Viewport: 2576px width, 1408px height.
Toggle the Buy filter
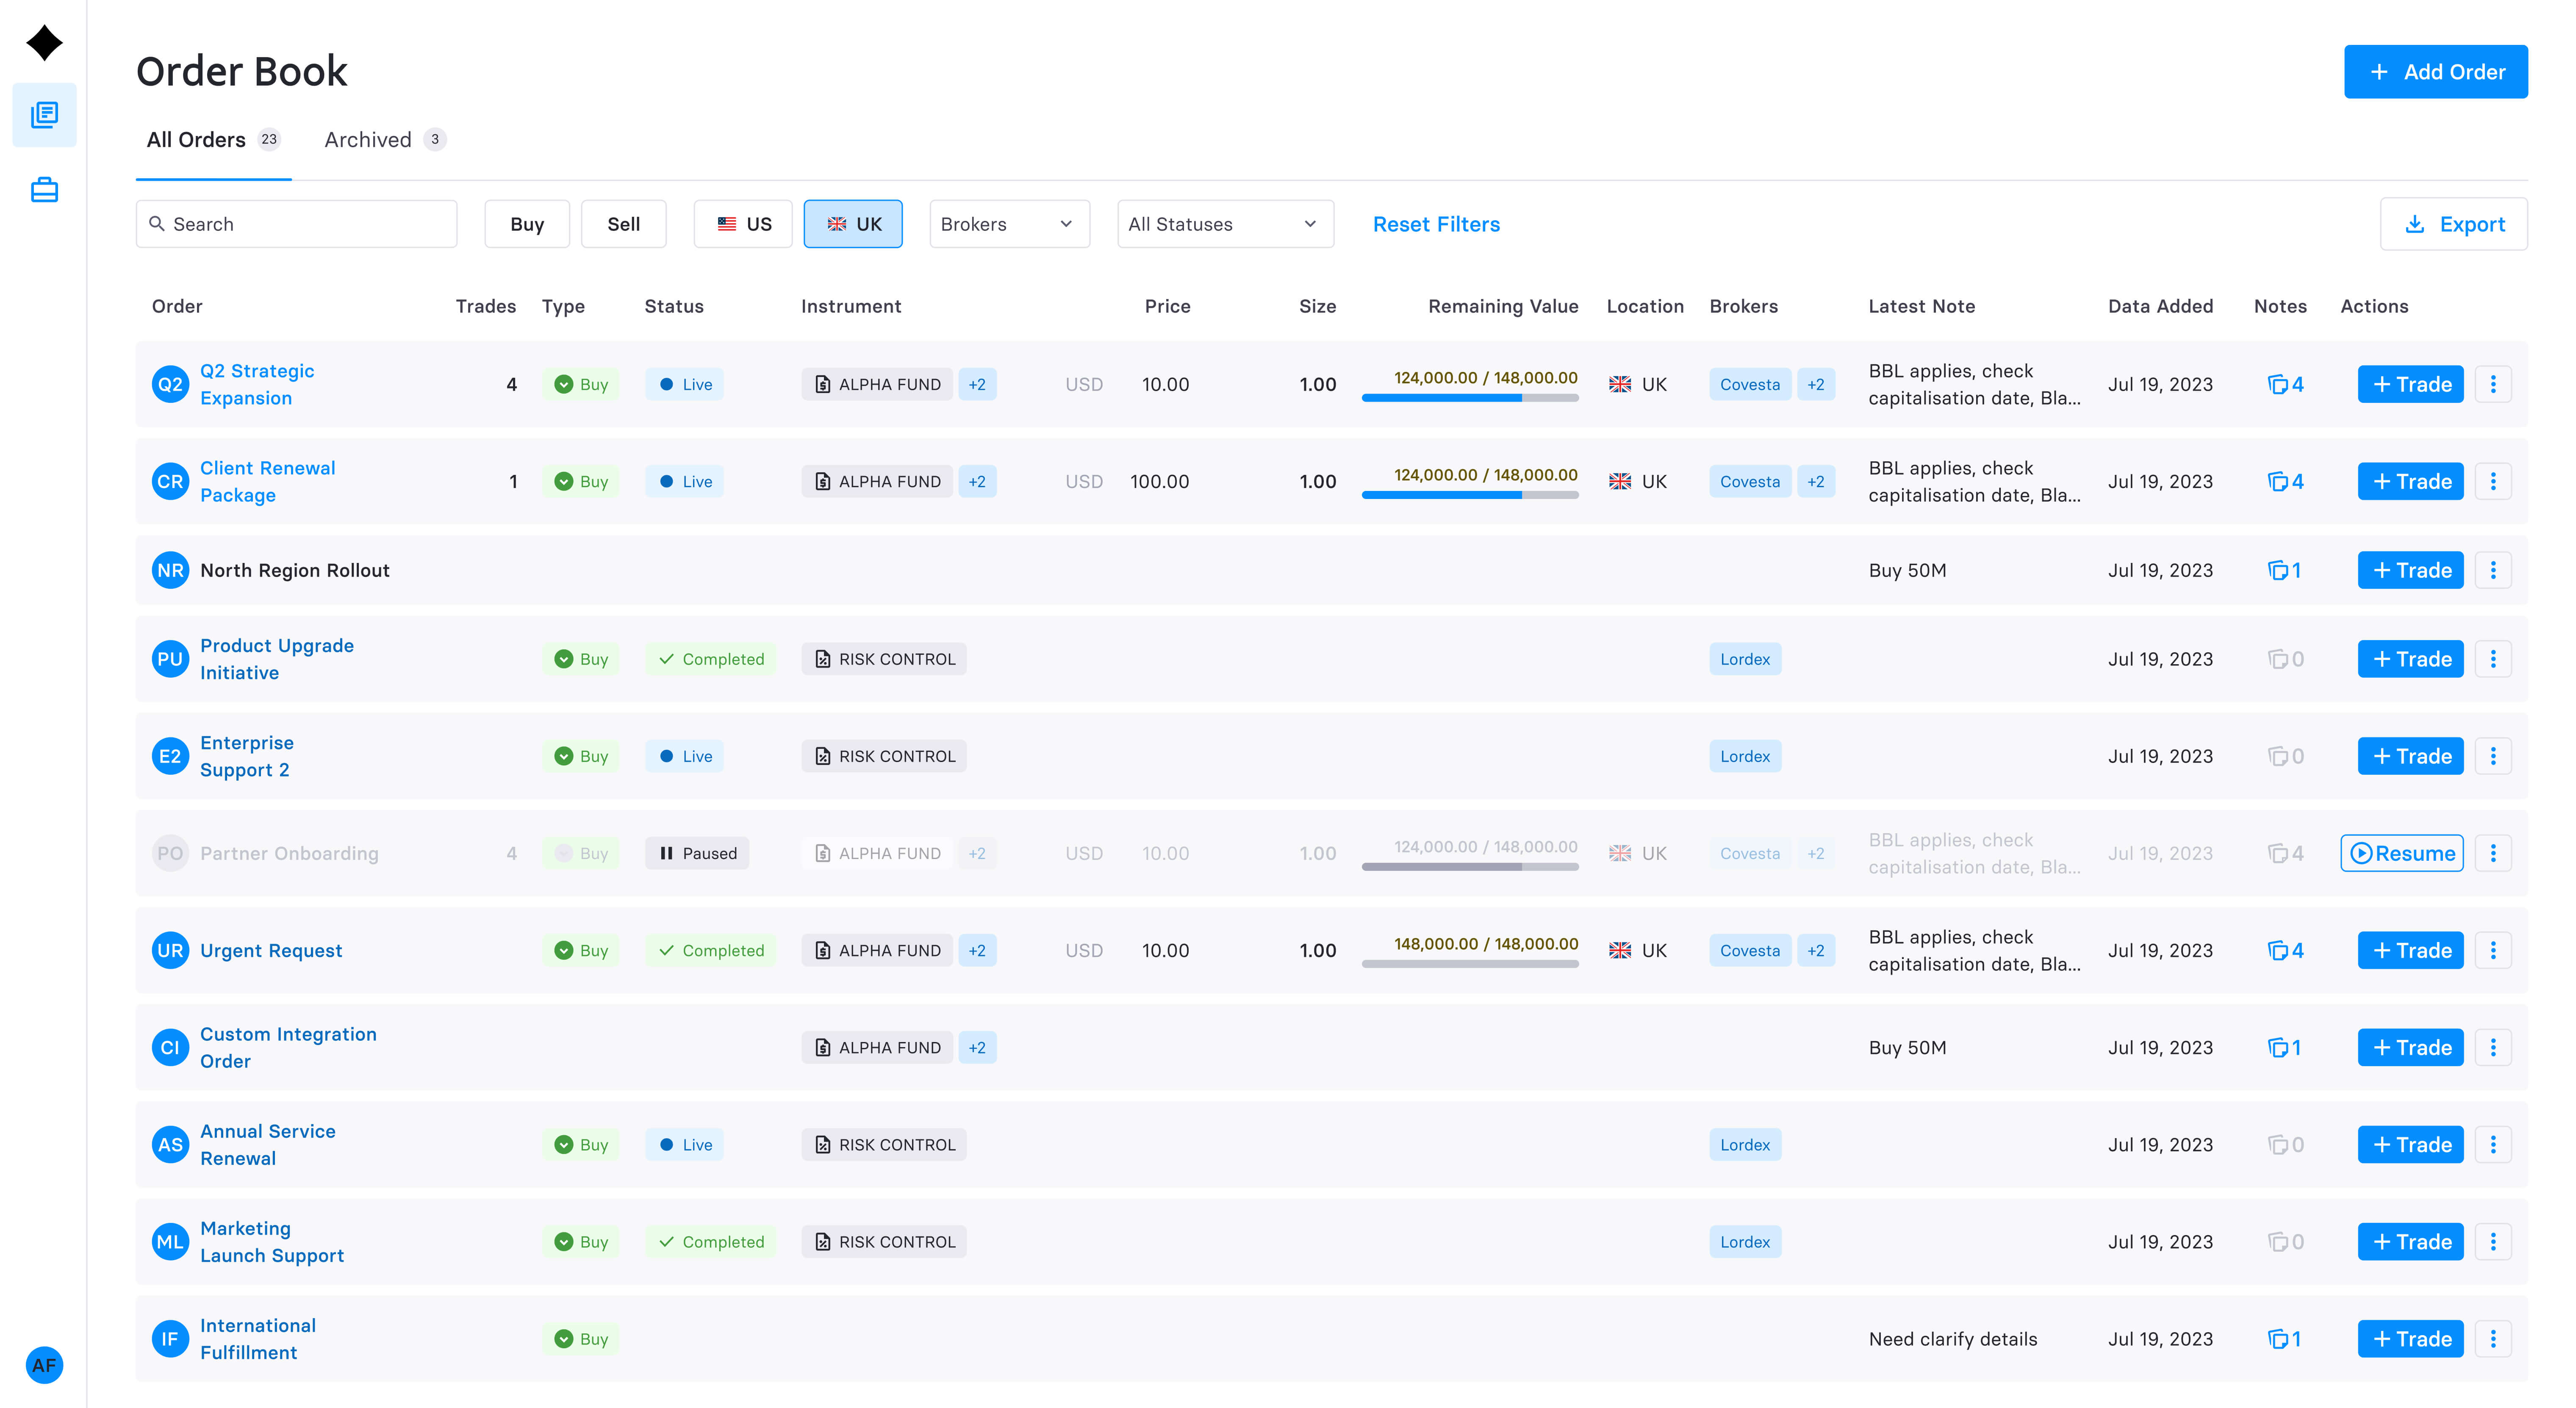coord(527,224)
